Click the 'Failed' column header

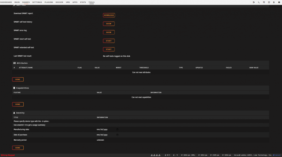pyautogui.click(x=229, y=68)
